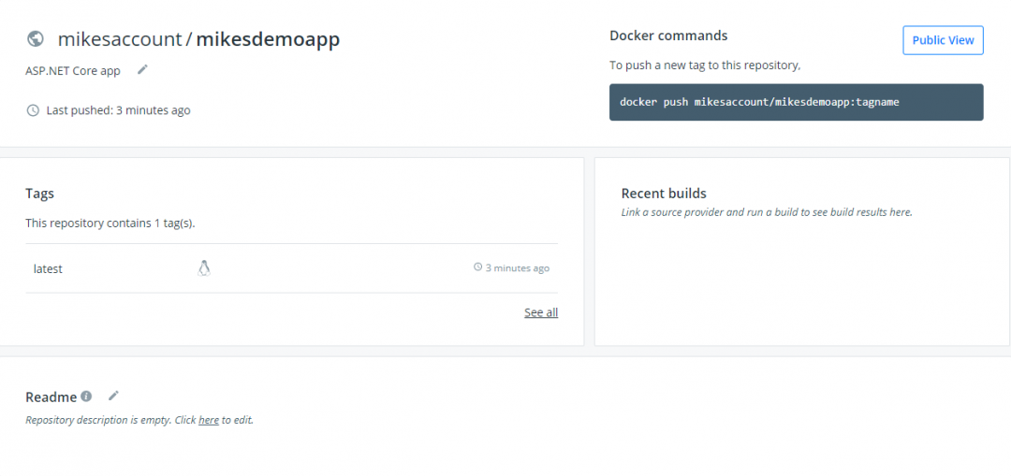Image resolution: width=1011 pixels, height=476 pixels.
Task: Select the latest tag entry
Action: (x=48, y=269)
